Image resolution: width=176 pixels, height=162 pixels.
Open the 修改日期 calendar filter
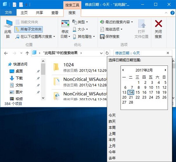click(65, 29)
